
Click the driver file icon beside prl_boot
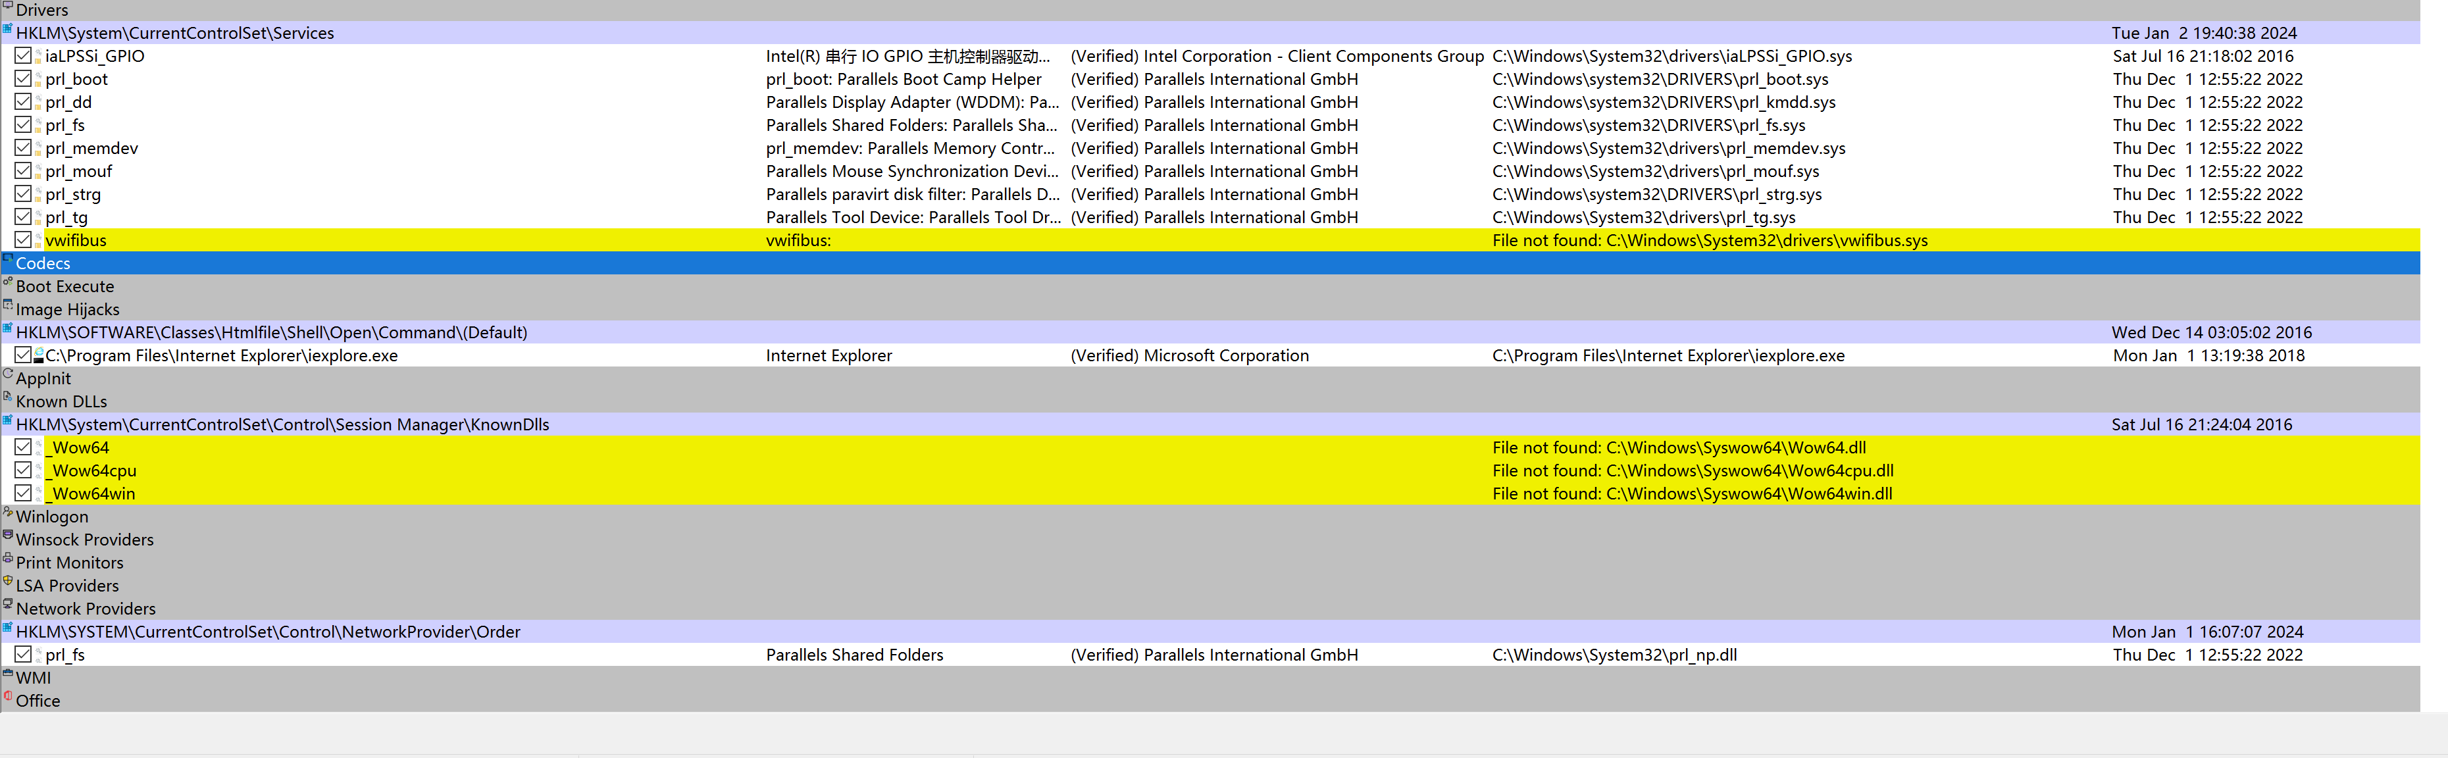point(39,80)
